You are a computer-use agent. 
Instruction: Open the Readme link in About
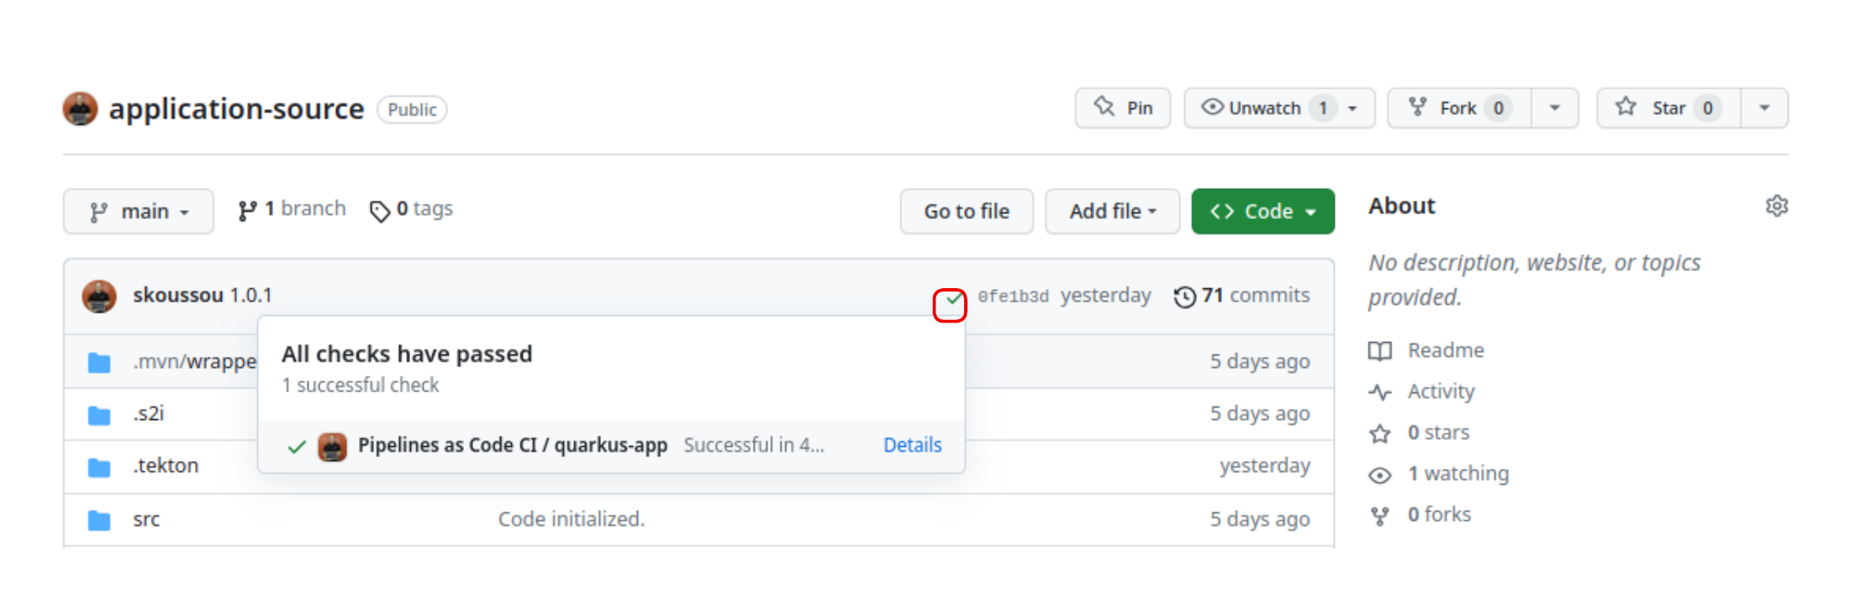click(x=1446, y=350)
